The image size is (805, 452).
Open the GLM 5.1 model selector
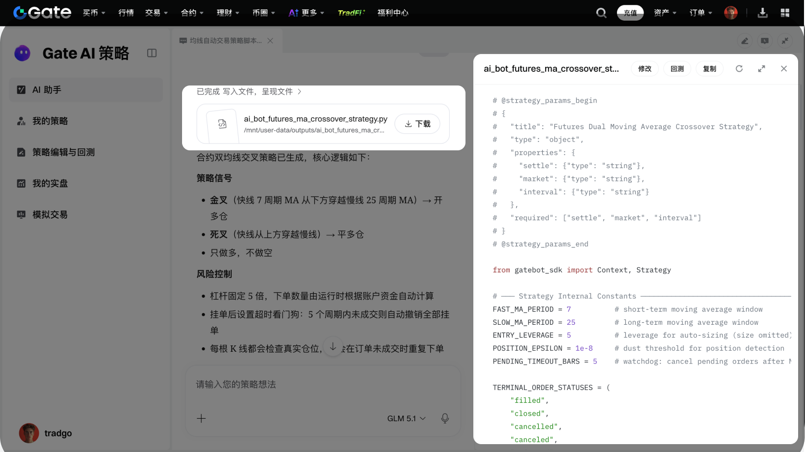click(x=406, y=419)
